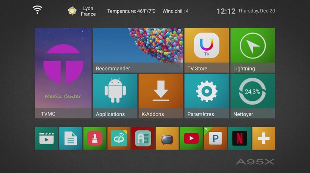
Task: Click the Wind chill text
Action: (x=175, y=11)
